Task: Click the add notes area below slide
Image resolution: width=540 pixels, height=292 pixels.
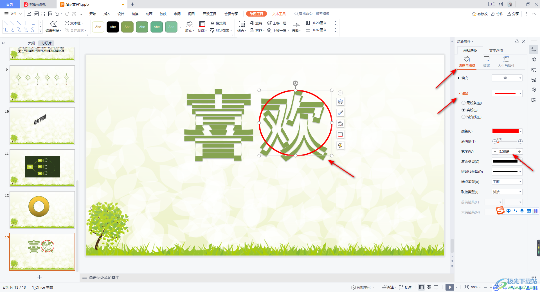Action: (x=104, y=278)
